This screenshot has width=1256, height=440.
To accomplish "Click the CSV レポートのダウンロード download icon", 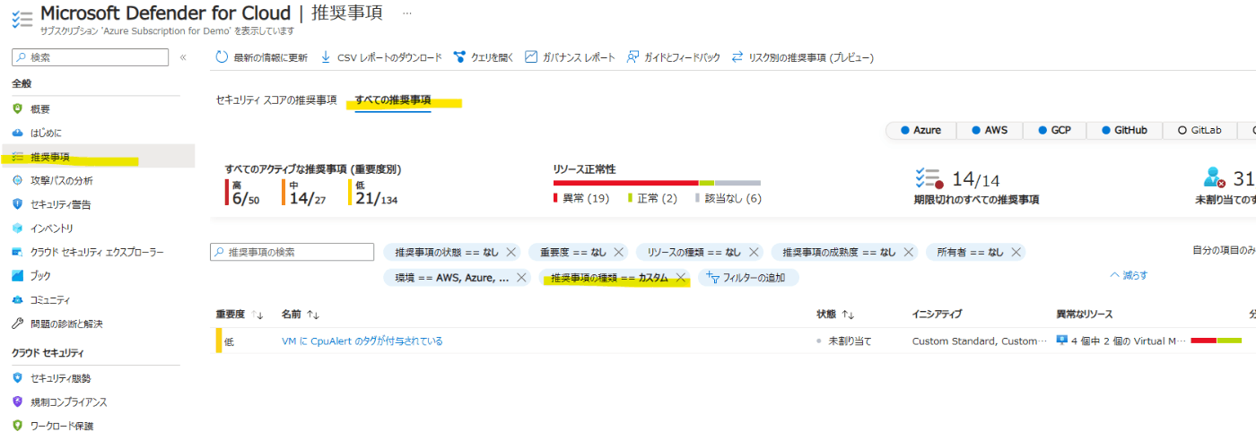I will click(326, 57).
